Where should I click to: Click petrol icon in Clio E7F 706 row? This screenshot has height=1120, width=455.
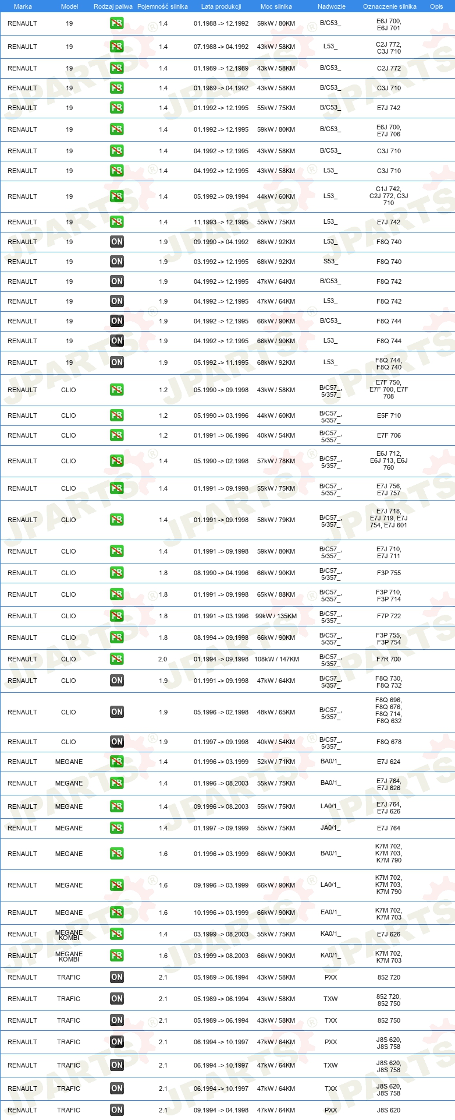pyautogui.click(x=117, y=435)
